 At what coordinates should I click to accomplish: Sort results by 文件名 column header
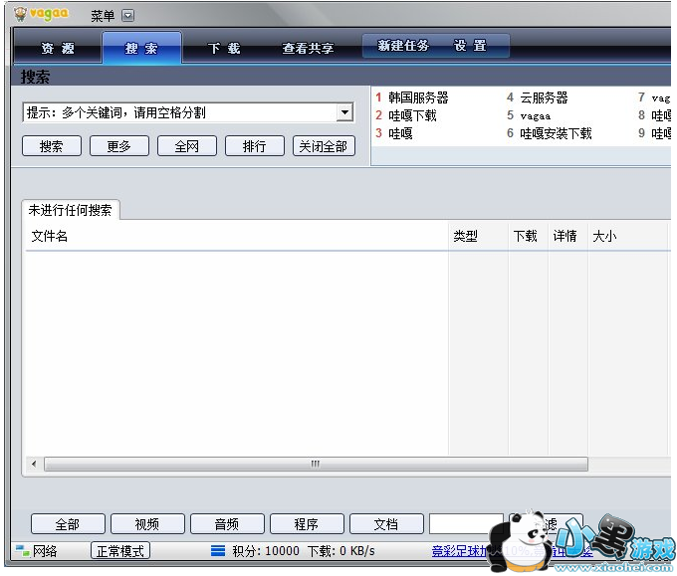tap(237, 236)
